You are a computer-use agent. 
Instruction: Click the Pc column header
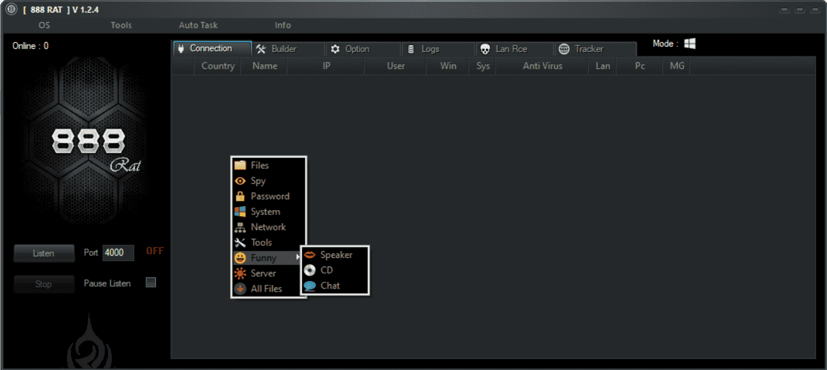(640, 66)
